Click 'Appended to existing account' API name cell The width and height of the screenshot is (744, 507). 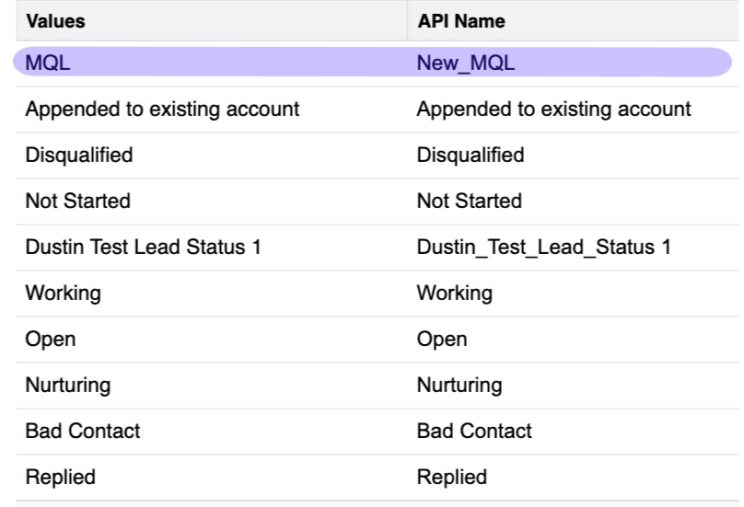pyautogui.click(x=553, y=109)
